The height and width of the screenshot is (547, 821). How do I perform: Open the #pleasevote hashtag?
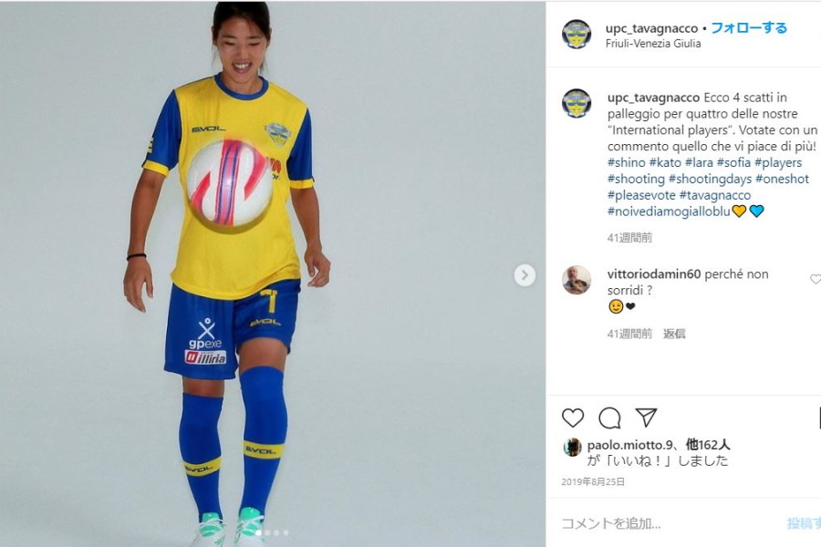pyautogui.click(x=641, y=195)
